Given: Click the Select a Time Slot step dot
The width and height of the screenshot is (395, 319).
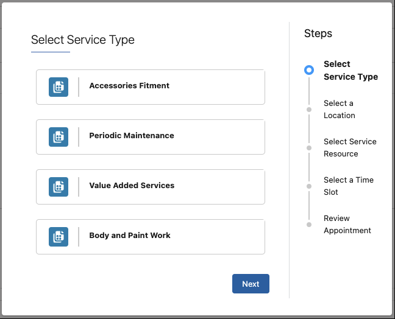Looking at the screenshot, I should [309, 186].
